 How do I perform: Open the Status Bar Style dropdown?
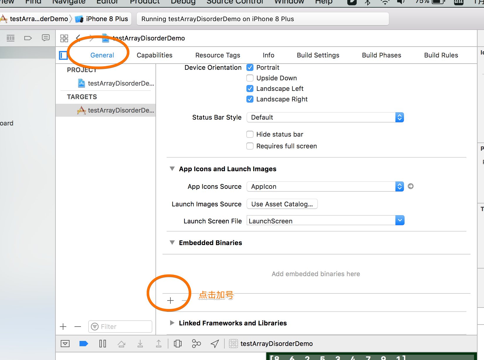325,117
